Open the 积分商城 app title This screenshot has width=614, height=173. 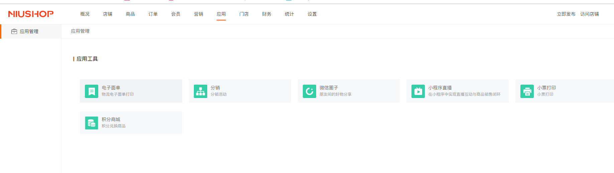click(111, 119)
